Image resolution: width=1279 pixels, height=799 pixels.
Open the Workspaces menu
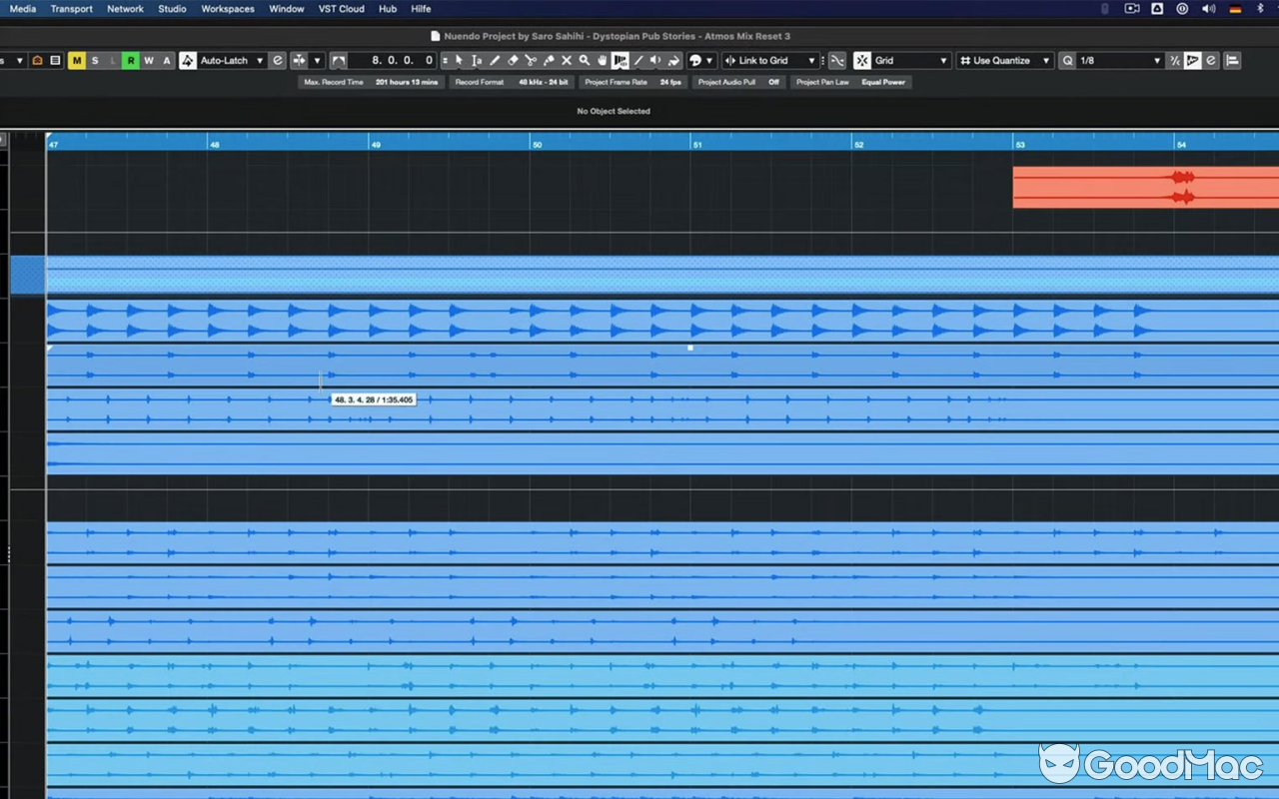[x=227, y=8]
